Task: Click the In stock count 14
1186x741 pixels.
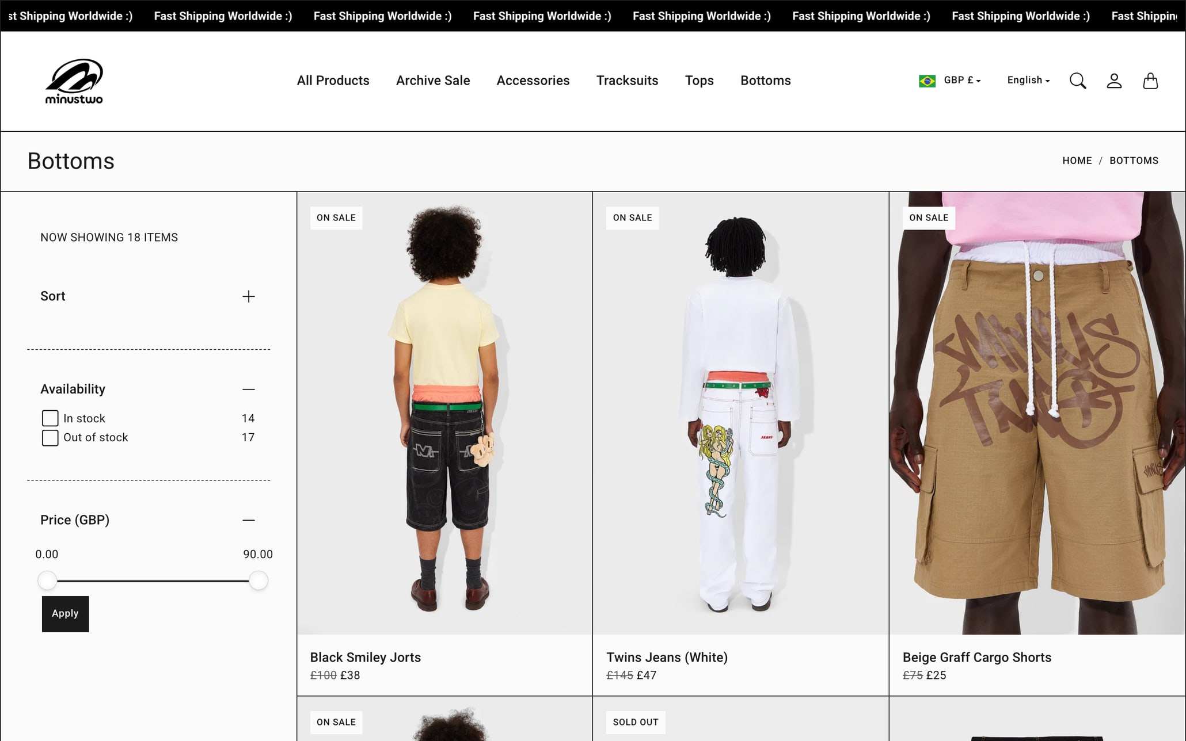Action: point(248,418)
